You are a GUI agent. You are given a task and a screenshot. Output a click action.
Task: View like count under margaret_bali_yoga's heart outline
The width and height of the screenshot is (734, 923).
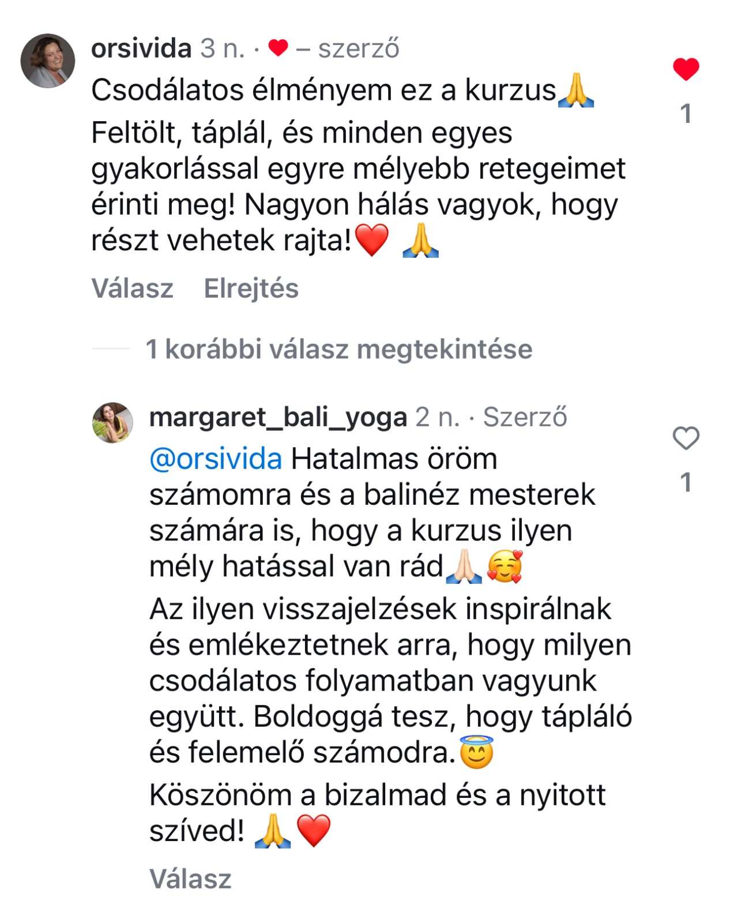point(686,482)
